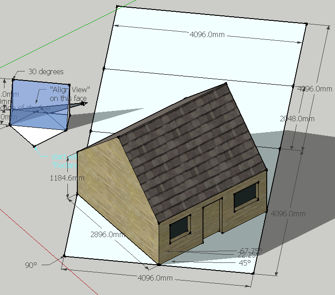The height and width of the screenshot is (295, 335).
Task: Select the 2048.0mm dimension label
Action: click(297, 119)
